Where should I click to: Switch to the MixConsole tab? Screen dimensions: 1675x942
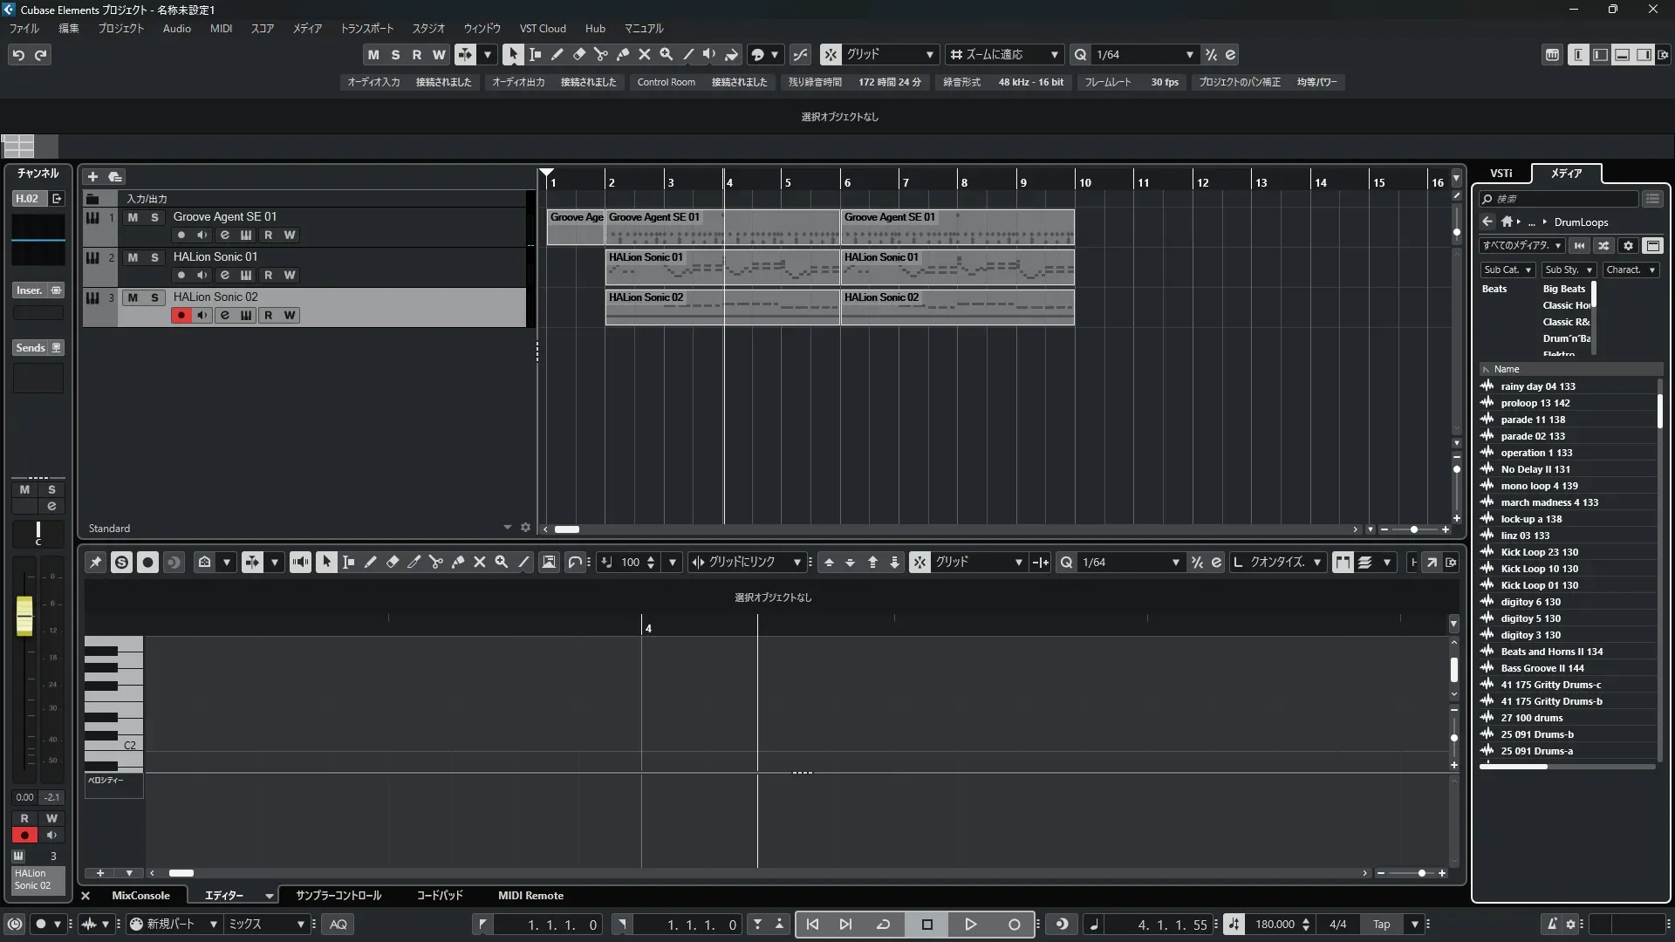pyautogui.click(x=140, y=896)
